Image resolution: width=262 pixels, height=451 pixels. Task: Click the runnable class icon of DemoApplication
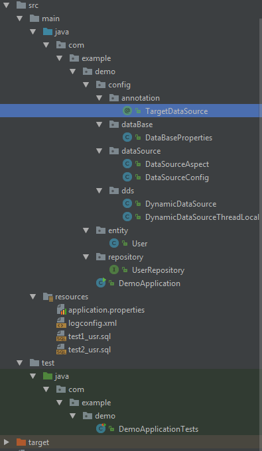tap(101, 283)
